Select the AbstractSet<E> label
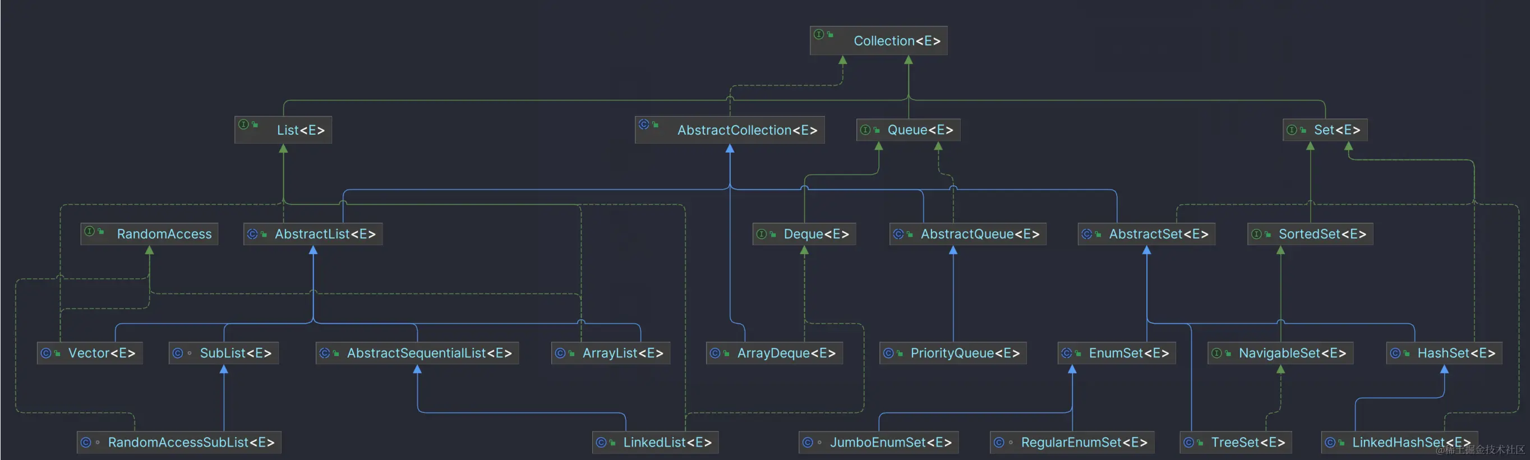 [1159, 234]
